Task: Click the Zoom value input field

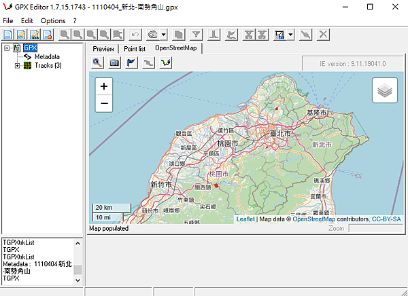Action: coord(375,228)
